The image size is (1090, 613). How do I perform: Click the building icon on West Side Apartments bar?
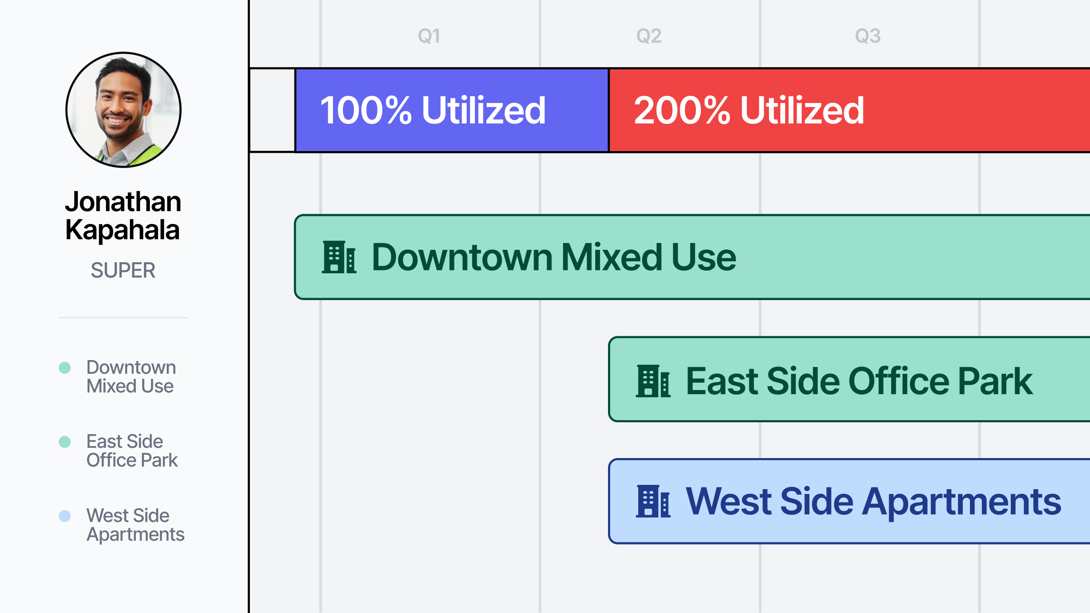(x=653, y=501)
